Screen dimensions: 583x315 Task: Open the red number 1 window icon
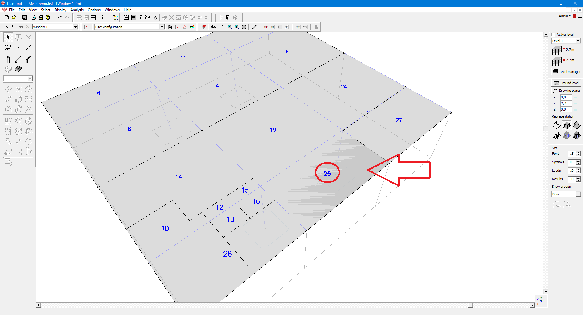point(87,27)
